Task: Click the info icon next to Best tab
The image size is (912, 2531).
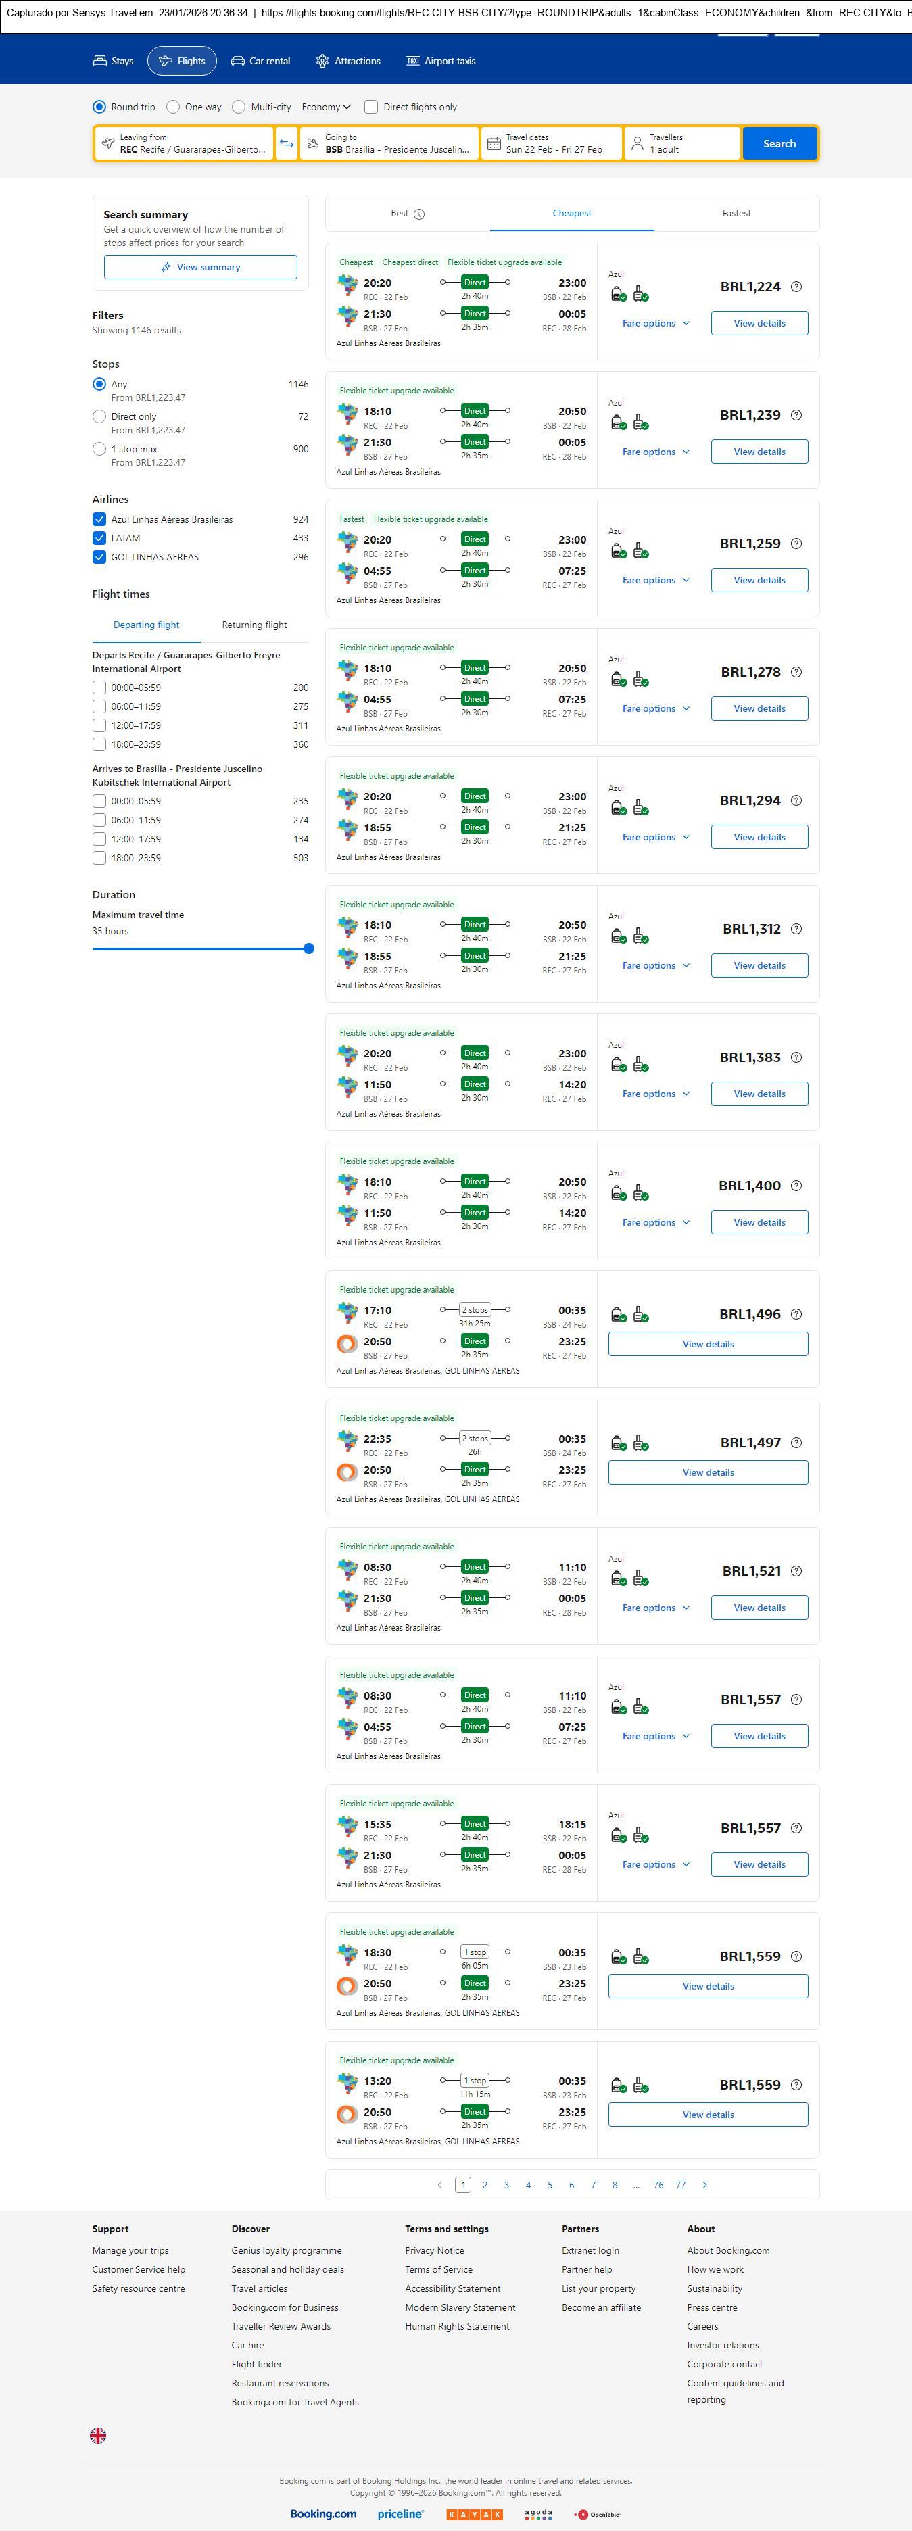Action: 420,214
